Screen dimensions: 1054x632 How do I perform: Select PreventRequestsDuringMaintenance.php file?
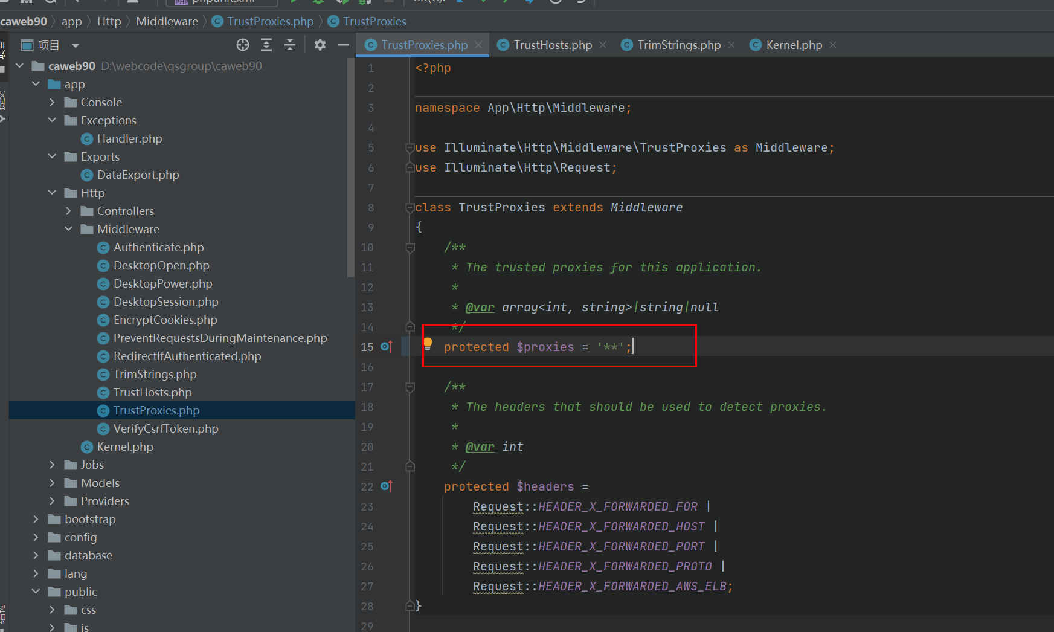pyautogui.click(x=220, y=338)
